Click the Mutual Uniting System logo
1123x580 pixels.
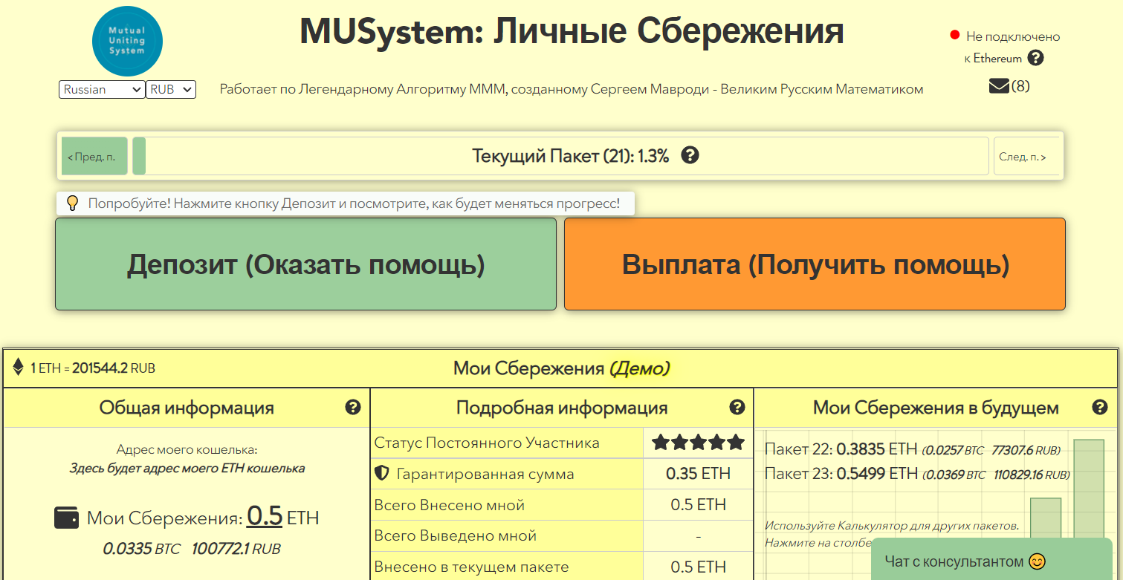127,42
